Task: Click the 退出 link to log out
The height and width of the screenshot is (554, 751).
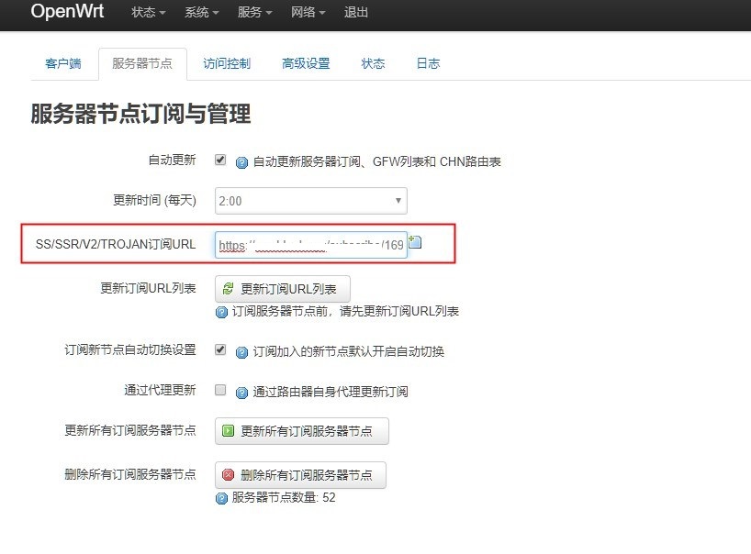Action: (x=357, y=13)
